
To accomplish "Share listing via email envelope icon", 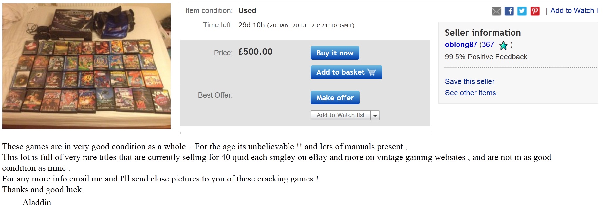I will [496, 11].
